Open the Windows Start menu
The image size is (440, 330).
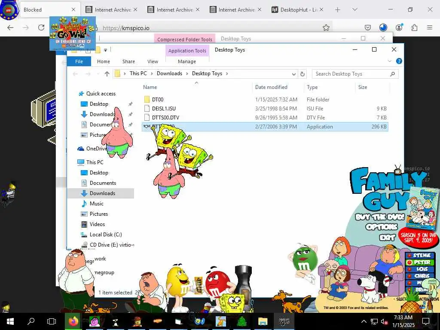10,321
